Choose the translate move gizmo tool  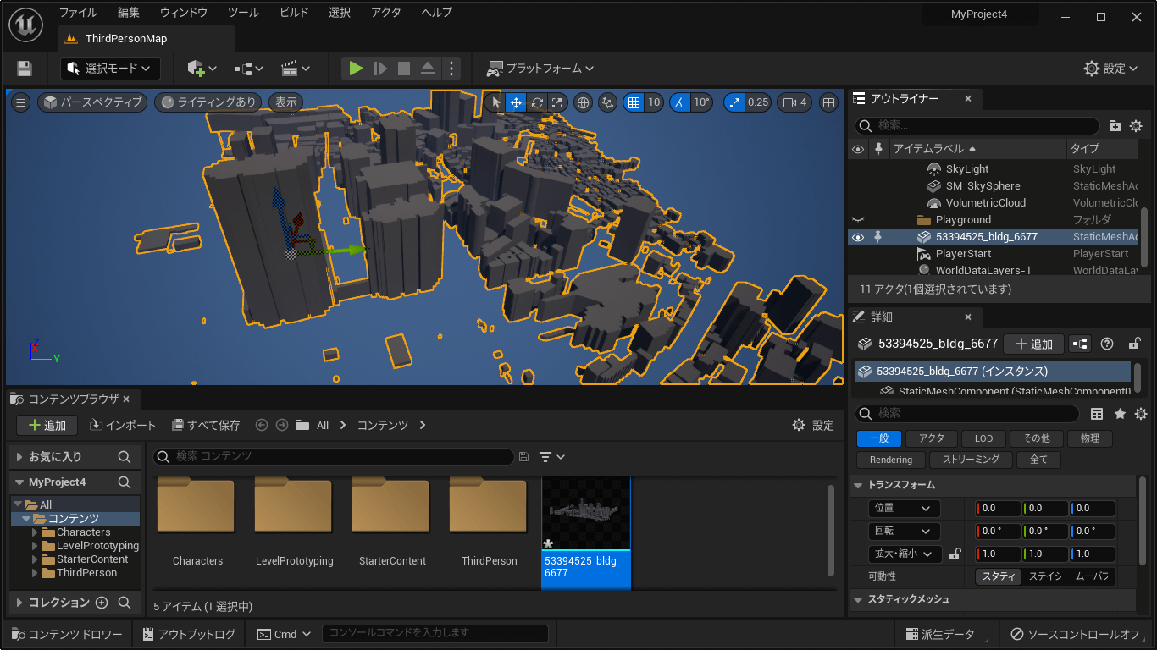click(x=517, y=102)
